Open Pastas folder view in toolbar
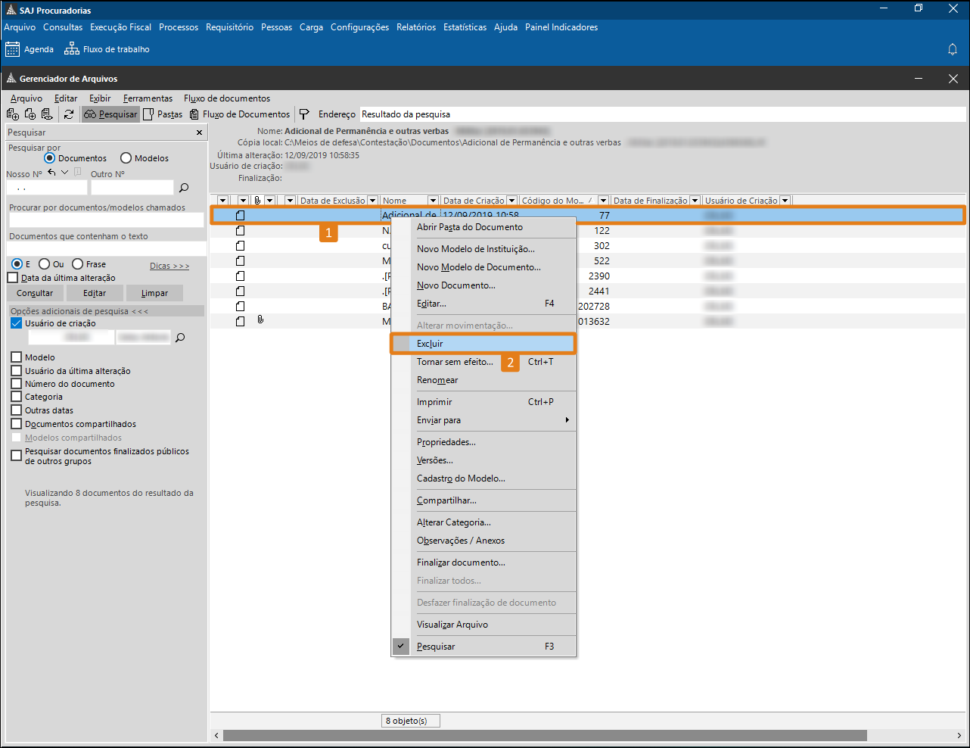Screen dimensions: 970x748 [x=163, y=114]
